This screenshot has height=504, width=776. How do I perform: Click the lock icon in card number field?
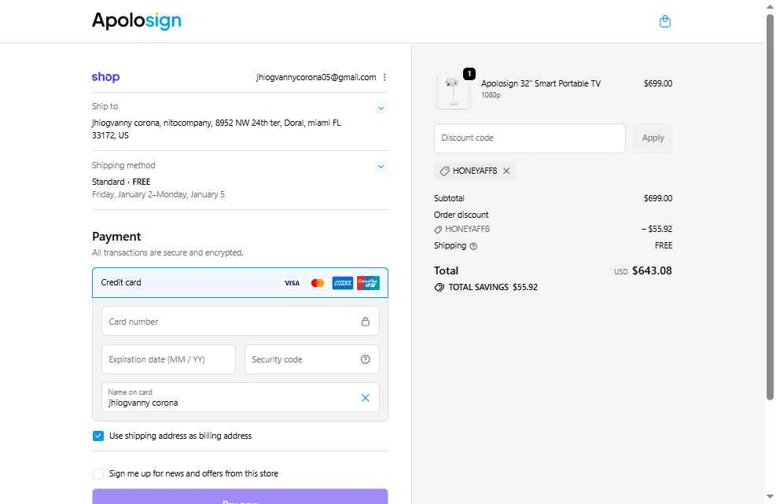coord(366,322)
